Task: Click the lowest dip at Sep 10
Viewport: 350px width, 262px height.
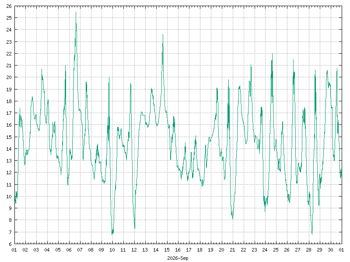Action: tap(112, 234)
